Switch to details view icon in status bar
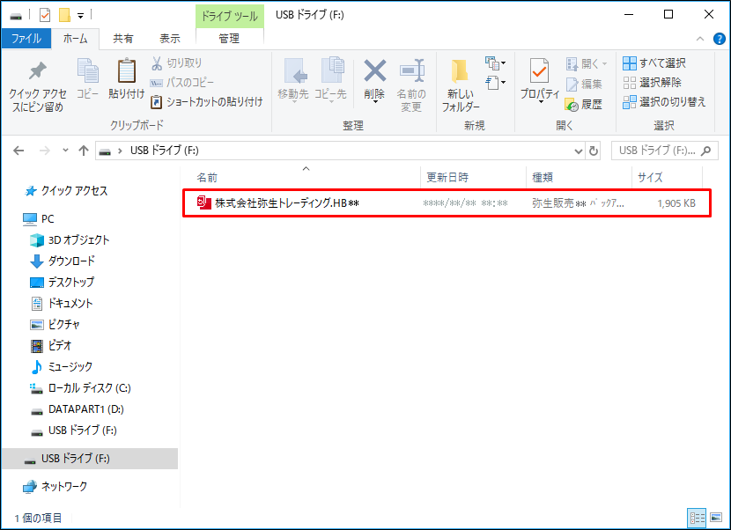 pos(697,518)
